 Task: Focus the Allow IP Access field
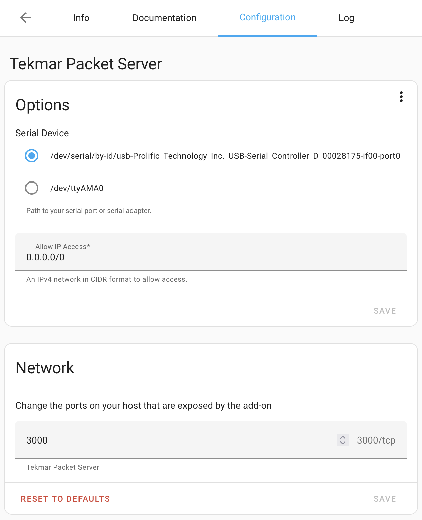[x=211, y=257]
